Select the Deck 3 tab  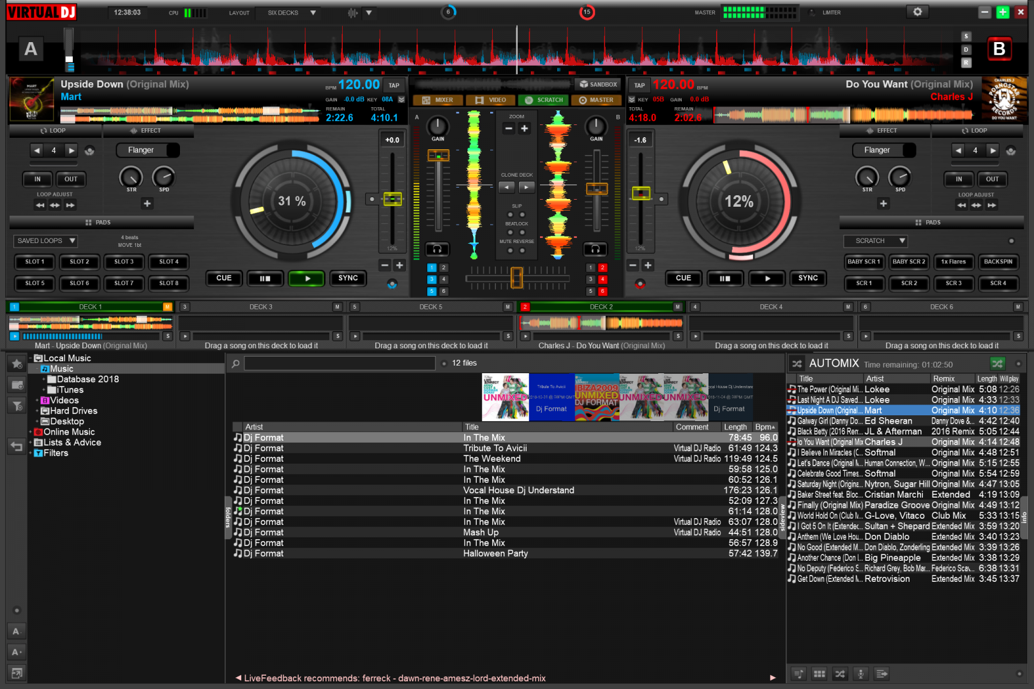click(x=261, y=307)
